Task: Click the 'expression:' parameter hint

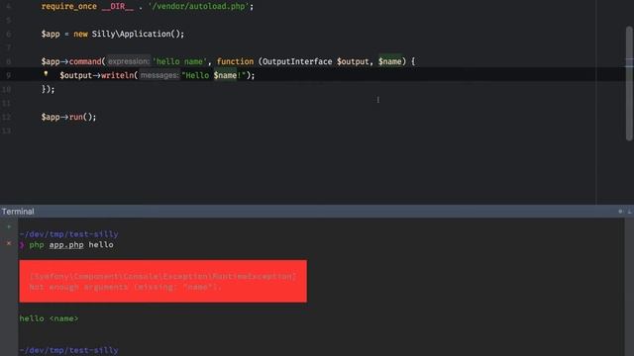Action: point(128,61)
